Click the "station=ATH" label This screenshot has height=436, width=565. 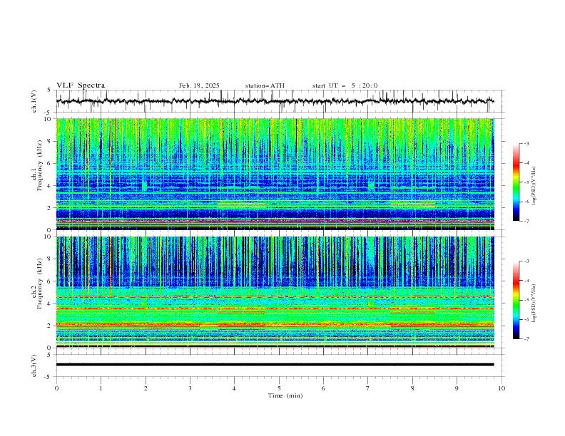(265, 85)
